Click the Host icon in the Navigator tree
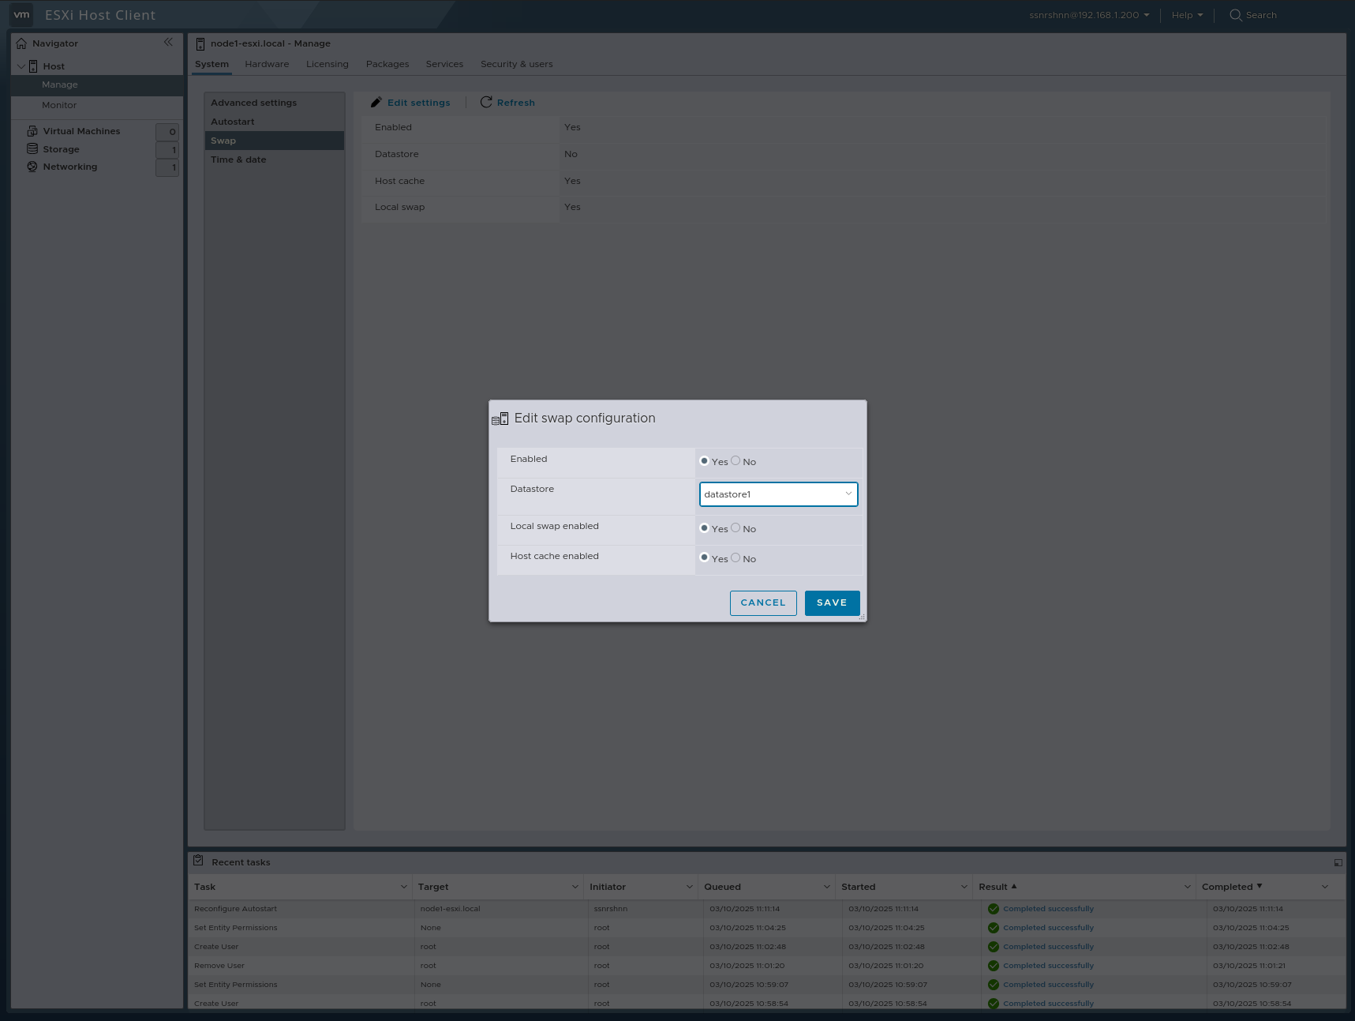Image resolution: width=1355 pixels, height=1021 pixels. point(34,66)
